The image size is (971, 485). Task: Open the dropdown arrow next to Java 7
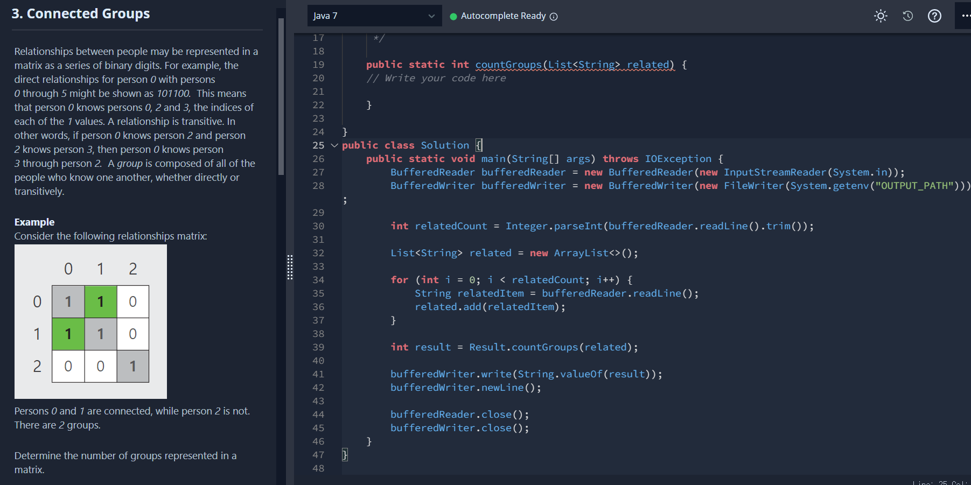click(431, 16)
